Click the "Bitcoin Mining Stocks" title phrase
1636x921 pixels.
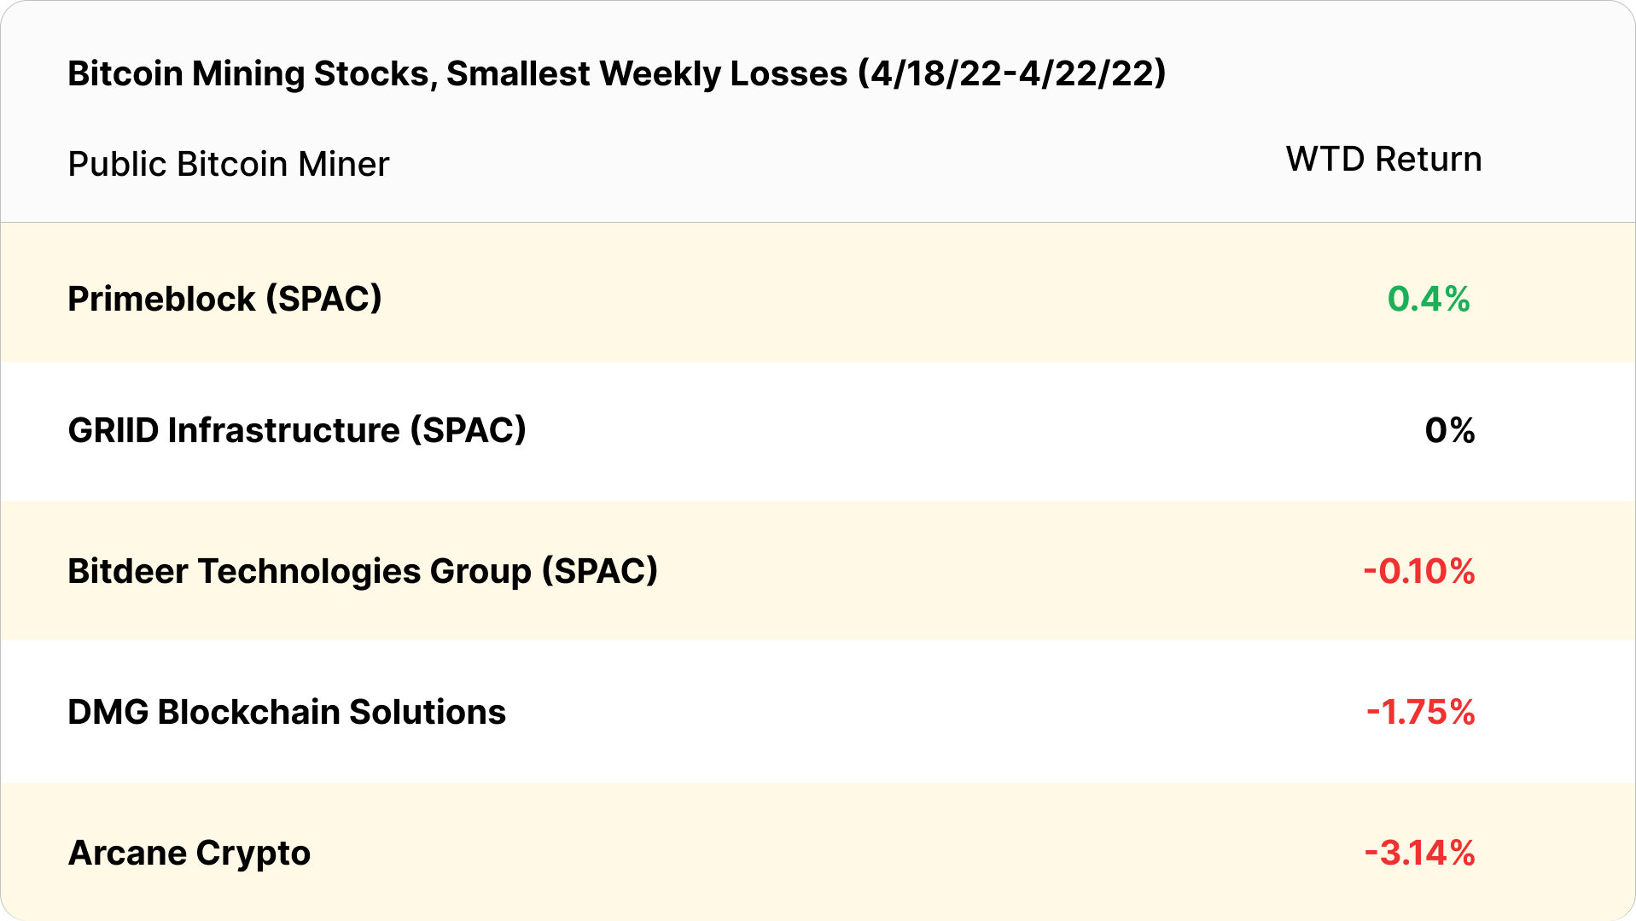coord(247,74)
